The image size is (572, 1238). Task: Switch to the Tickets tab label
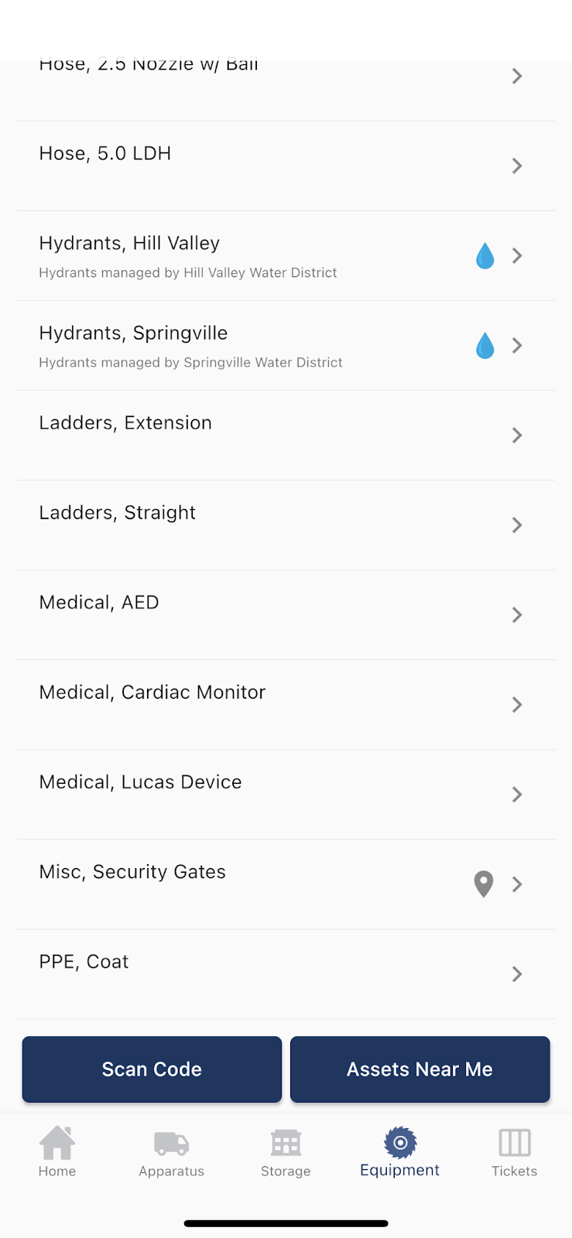click(514, 1171)
